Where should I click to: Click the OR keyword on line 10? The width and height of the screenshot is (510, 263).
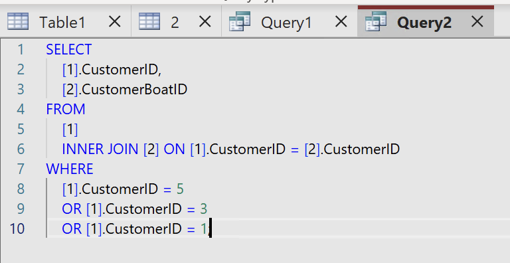72,229
